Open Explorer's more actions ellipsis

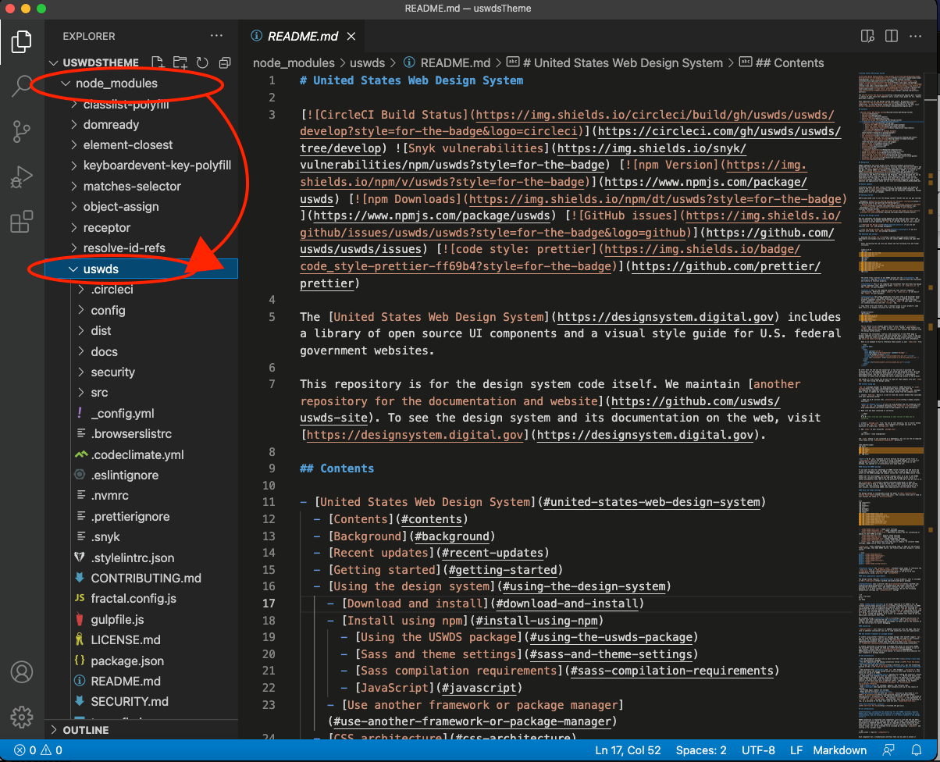pyautogui.click(x=216, y=36)
